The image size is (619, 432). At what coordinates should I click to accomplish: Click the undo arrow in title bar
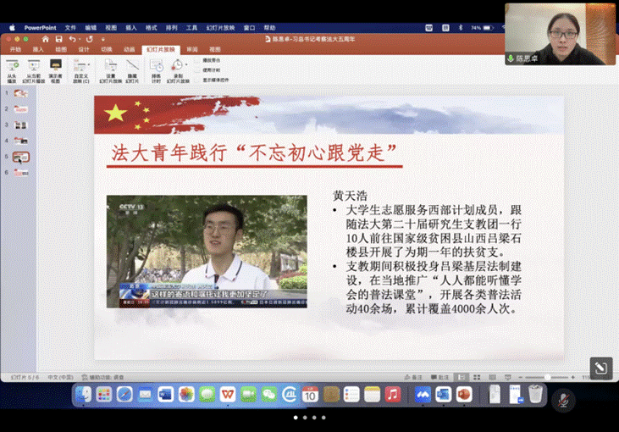pos(72,39)
